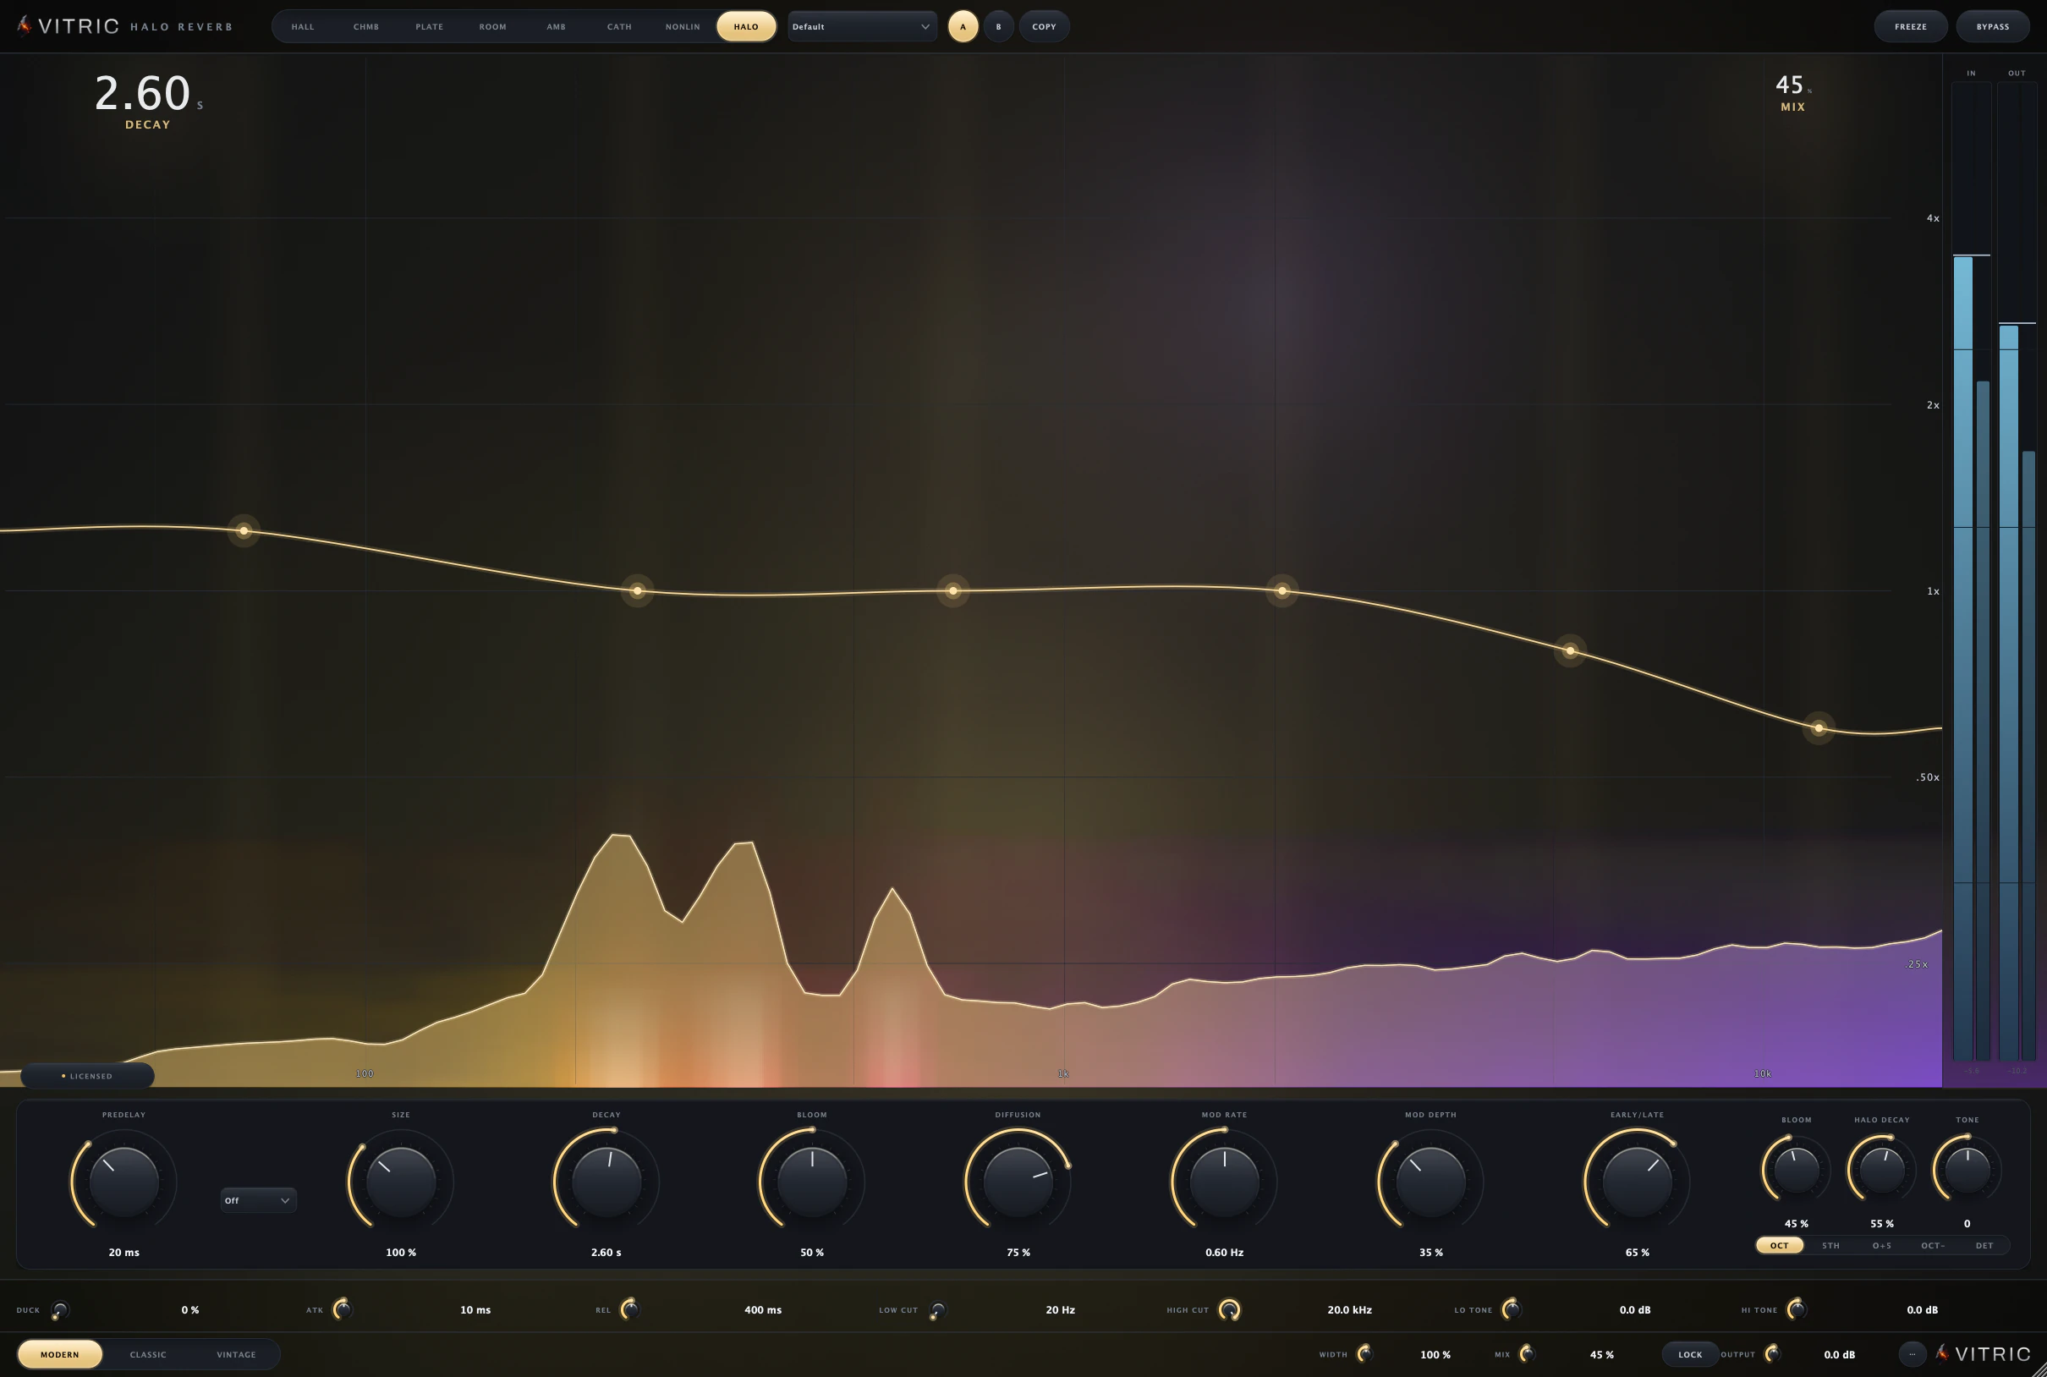Select the Hall reverb algorithm tab

[303, 26]
